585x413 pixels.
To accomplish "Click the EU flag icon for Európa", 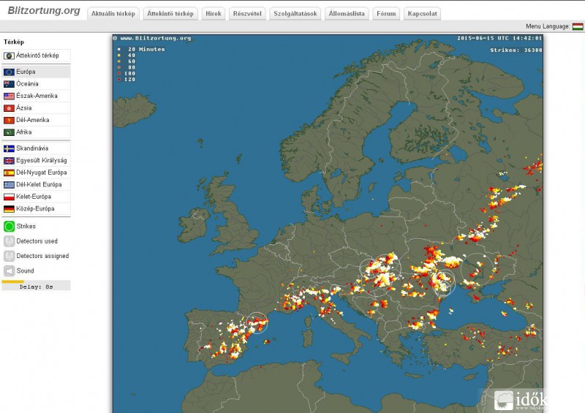I will 9,72.
